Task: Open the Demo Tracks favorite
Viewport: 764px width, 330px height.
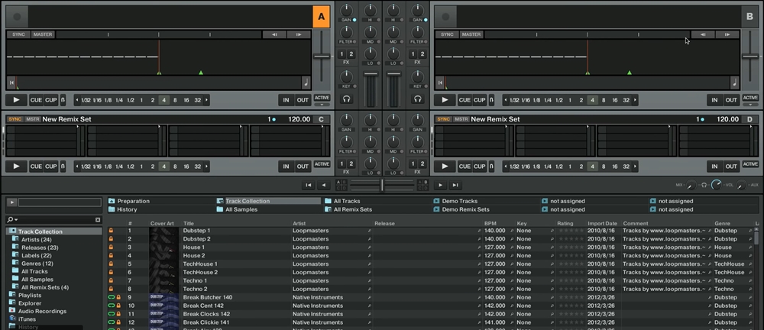Action: tap(455, 201)
